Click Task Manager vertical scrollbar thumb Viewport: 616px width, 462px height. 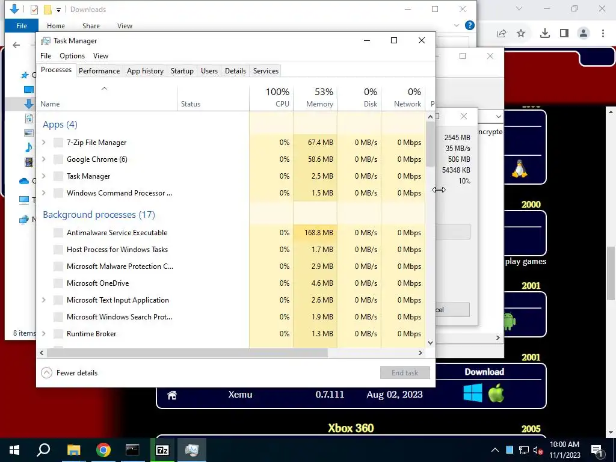(x=430, y=144)
